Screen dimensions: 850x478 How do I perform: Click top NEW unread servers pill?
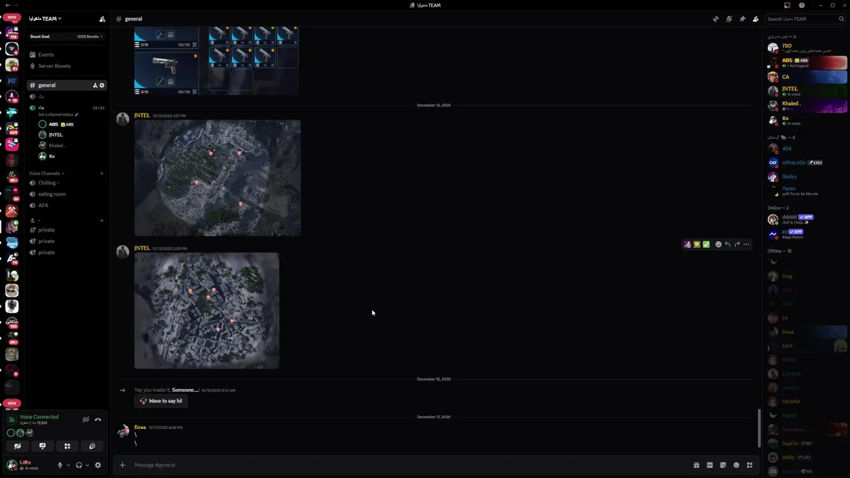12,17
